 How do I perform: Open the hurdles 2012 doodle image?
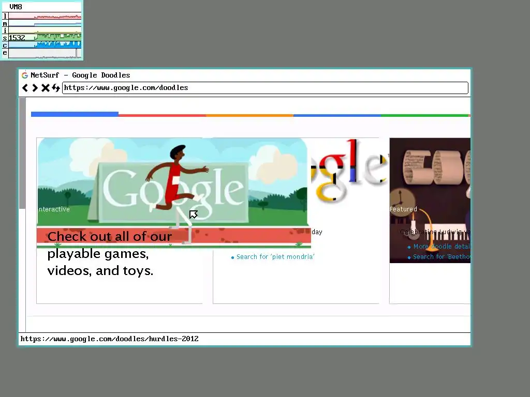coord(174,192)
